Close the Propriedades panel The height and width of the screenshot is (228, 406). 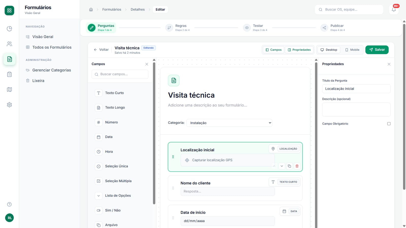pos(389,64)
